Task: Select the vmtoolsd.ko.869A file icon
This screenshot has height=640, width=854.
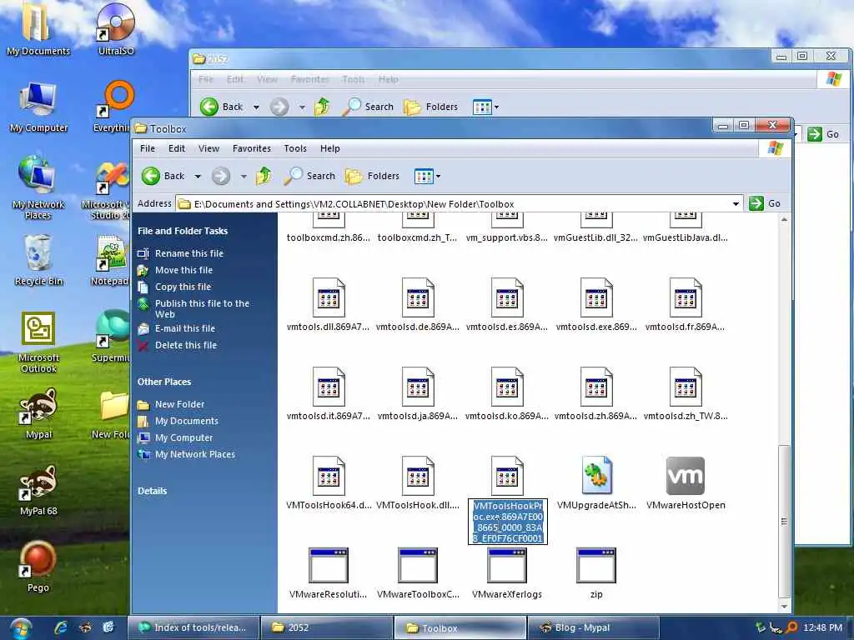Action: [x=507, y=387]
